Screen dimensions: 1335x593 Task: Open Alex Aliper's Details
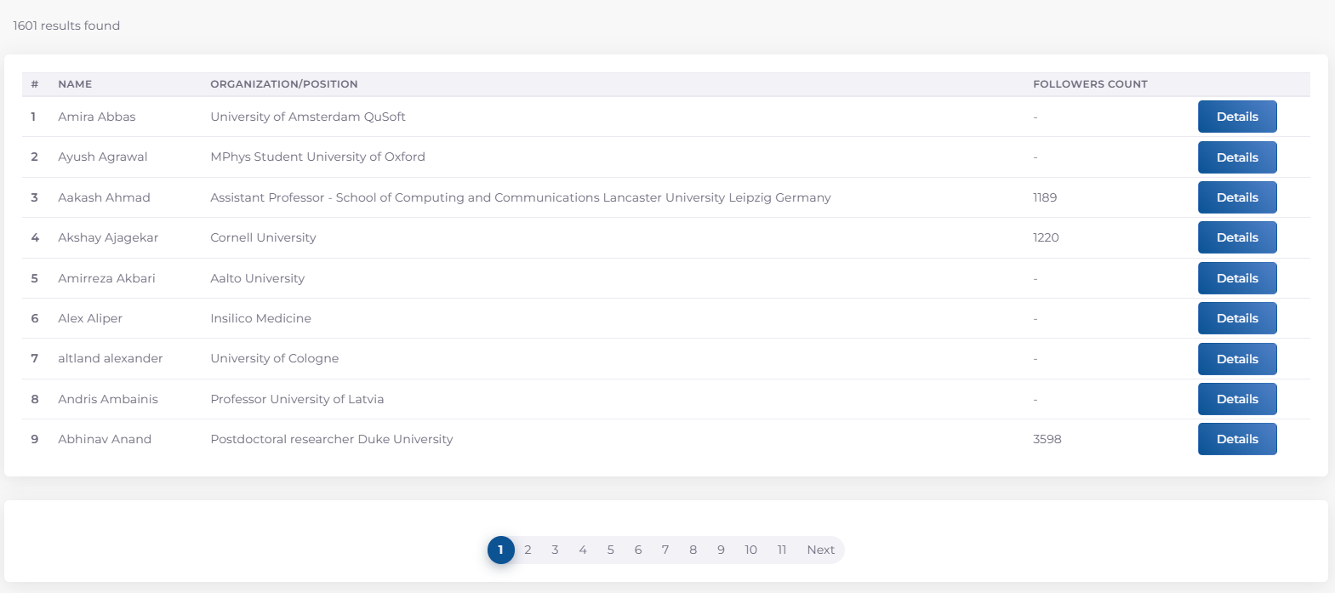coord(1236,318)
